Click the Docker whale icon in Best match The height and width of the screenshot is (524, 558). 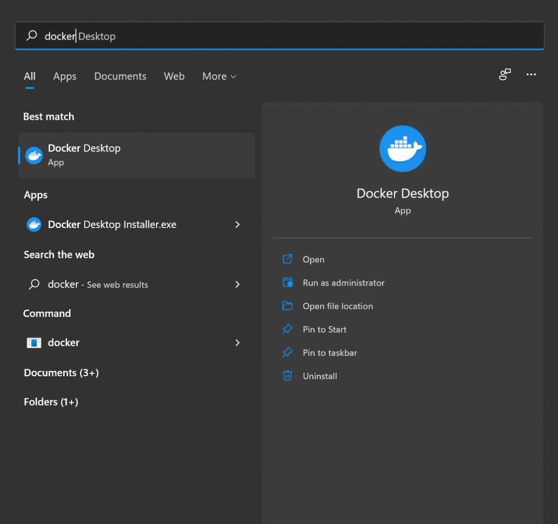tap(34, 156)
